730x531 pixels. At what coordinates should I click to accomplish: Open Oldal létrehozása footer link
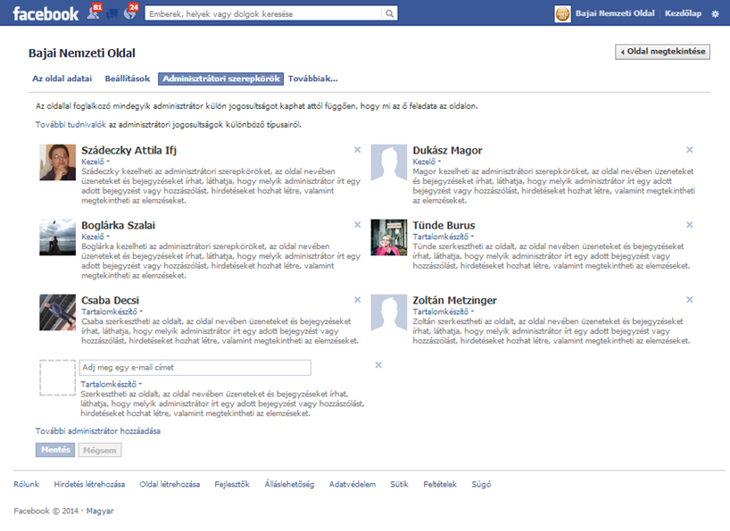pos(170,485)
